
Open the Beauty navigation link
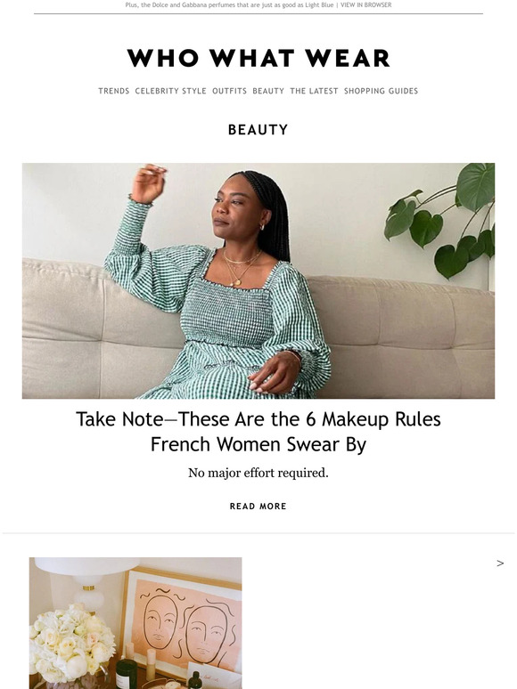coord(268,91)
